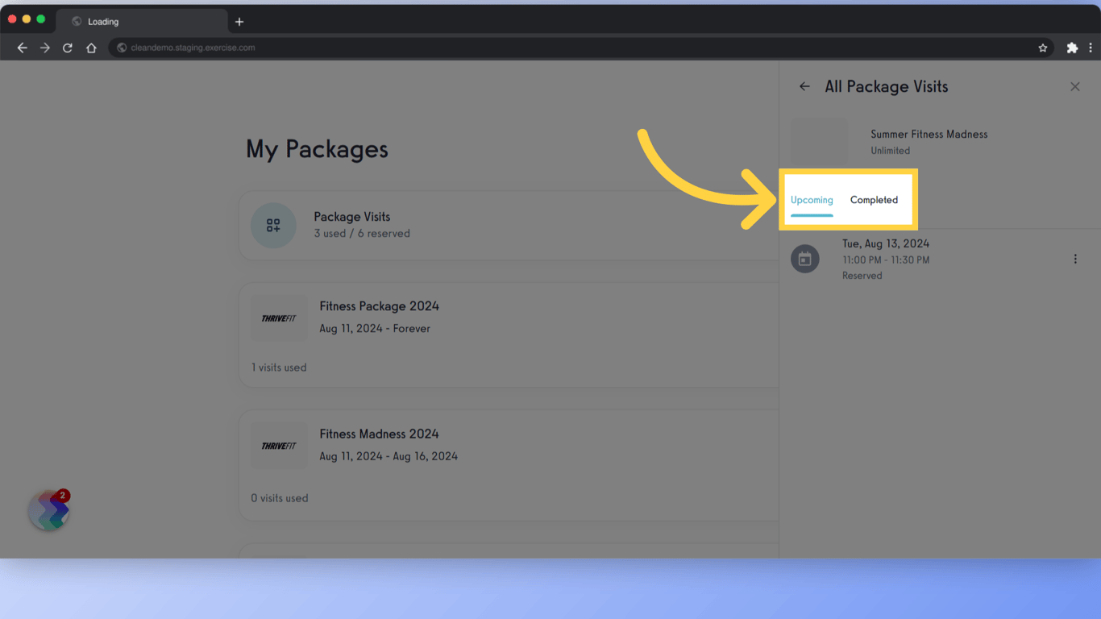Select the Tue, Aug 13, 2024 visit
This screenshot has width=1101, height=619.
(940, 259)
